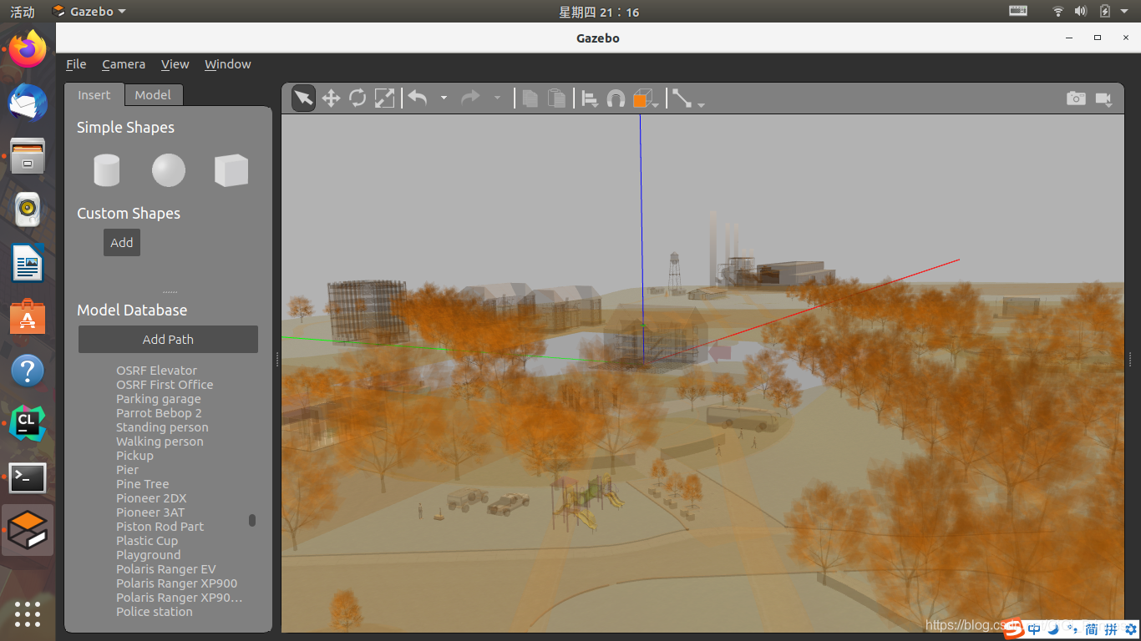The width and height of the screenshot is (1141, 641).
Task: Click the Copy icon in toolbar
Action: pyautogui.click(x=530, y=98)
